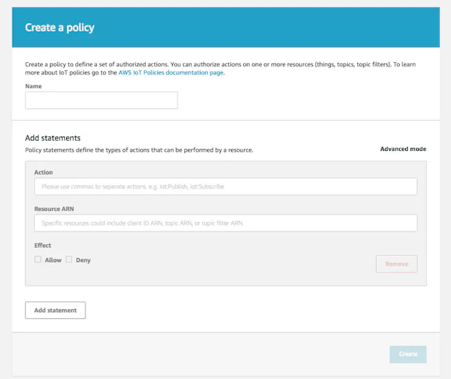This screenshot has height=379, width=451.
Task: Click the Add statements heading
Action: (x=53, y=138)
